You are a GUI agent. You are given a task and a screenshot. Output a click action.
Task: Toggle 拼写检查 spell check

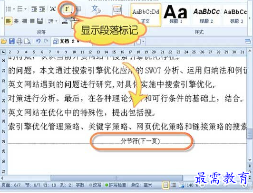[116, 185]
